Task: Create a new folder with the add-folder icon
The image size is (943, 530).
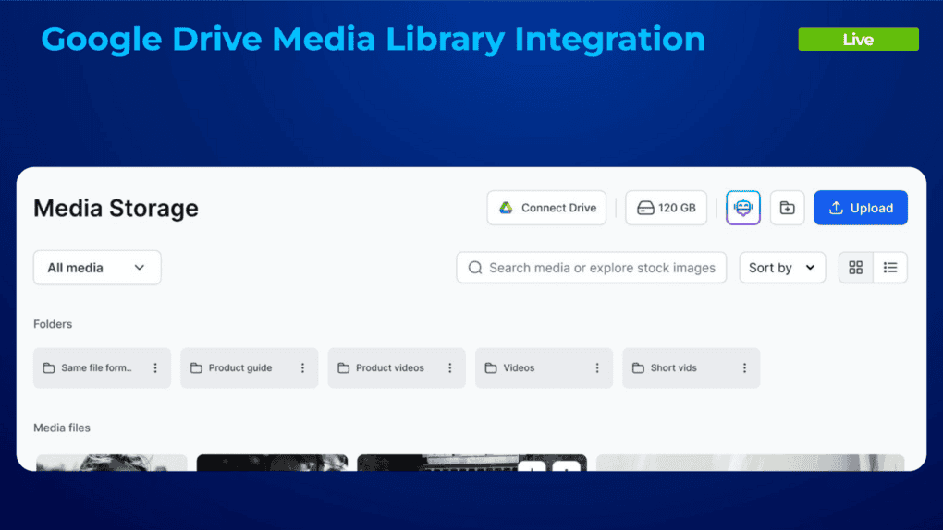Action: pyautogui.click(x=788, y=208)
